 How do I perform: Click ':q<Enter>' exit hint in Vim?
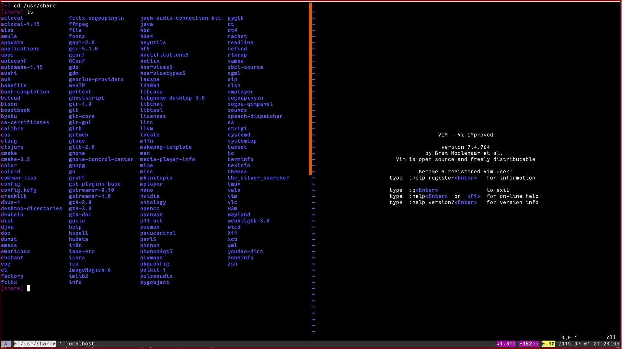(423, 190)
